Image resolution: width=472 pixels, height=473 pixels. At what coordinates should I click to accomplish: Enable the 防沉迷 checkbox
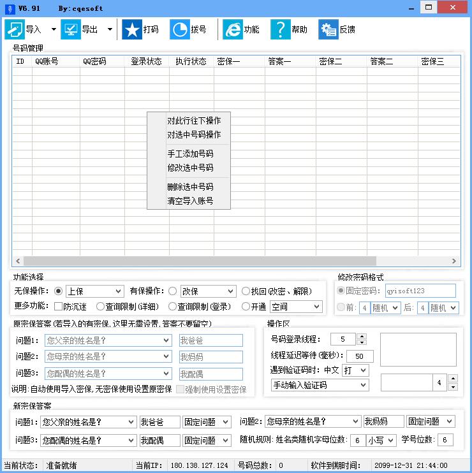[58, 307]
